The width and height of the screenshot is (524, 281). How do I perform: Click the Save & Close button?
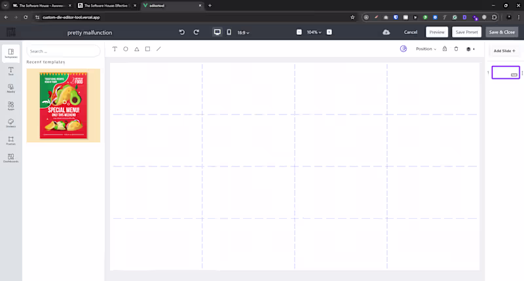(x=502, y=32)
